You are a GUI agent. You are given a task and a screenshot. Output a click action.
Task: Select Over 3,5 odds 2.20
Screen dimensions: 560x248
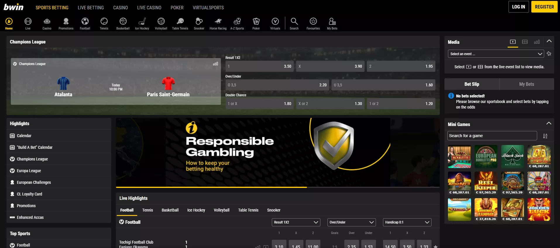click(x=277, y=85)
